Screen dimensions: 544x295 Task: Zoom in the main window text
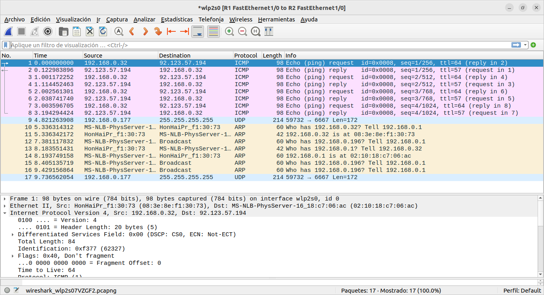[x=229, y=31]
